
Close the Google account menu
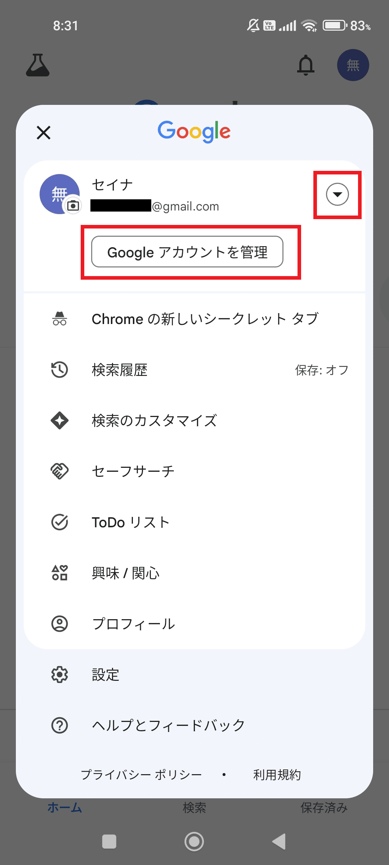tap(44, 133)
